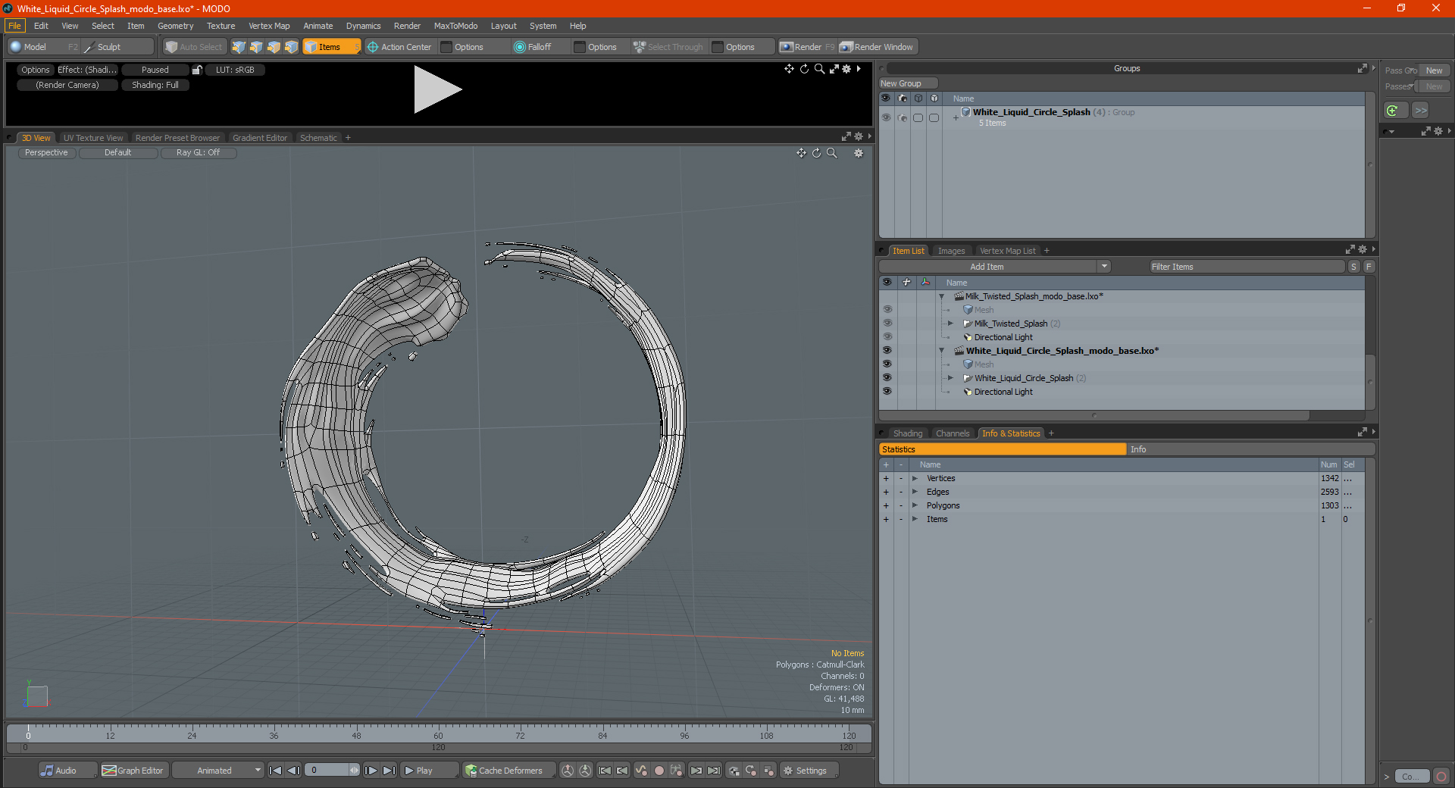This screenshot has height=788, width=1455.
Task: Toggle Falloff Options checkbox
Action: (580, 47)
